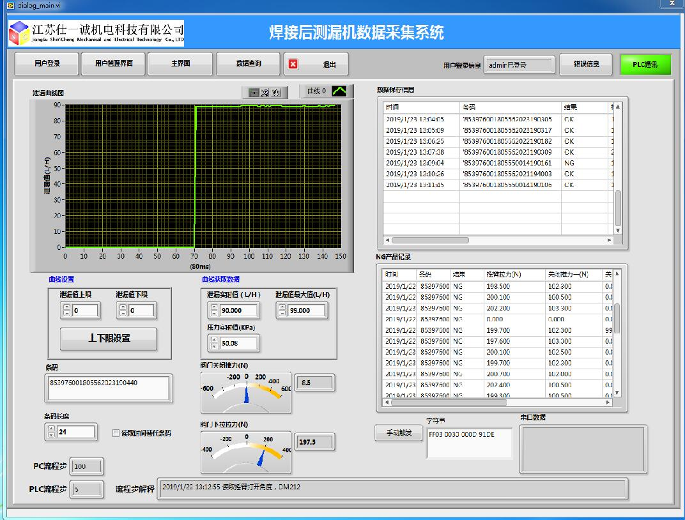This screenshot has height=520, width=685.
Task: Click the red-X 退出 button
Action: click(316, 64)
